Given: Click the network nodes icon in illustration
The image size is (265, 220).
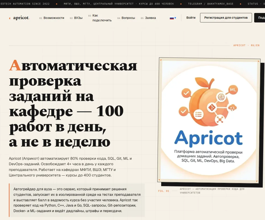Looking at the screenshot, I should [x=220, y=120].
